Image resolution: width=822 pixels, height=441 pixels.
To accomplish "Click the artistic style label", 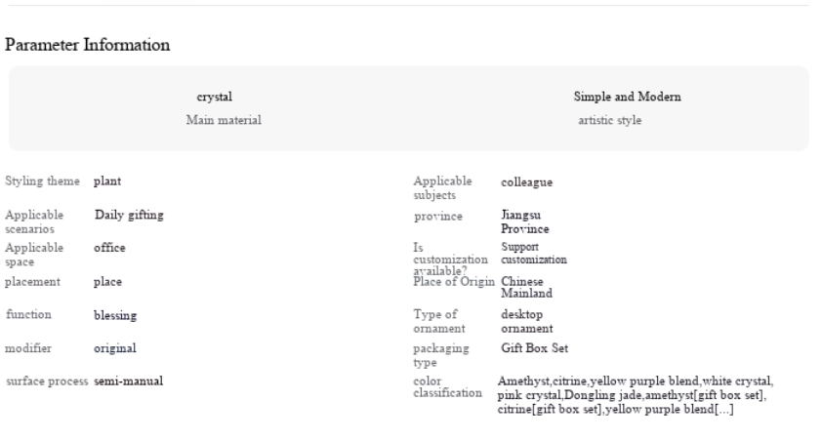I will point(609,120).
